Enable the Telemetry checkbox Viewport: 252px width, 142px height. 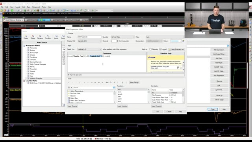point(150,49)
